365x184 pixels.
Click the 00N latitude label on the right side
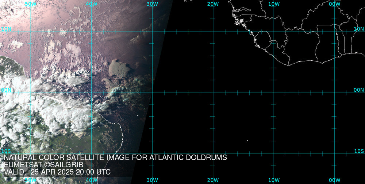coord(359,90)
